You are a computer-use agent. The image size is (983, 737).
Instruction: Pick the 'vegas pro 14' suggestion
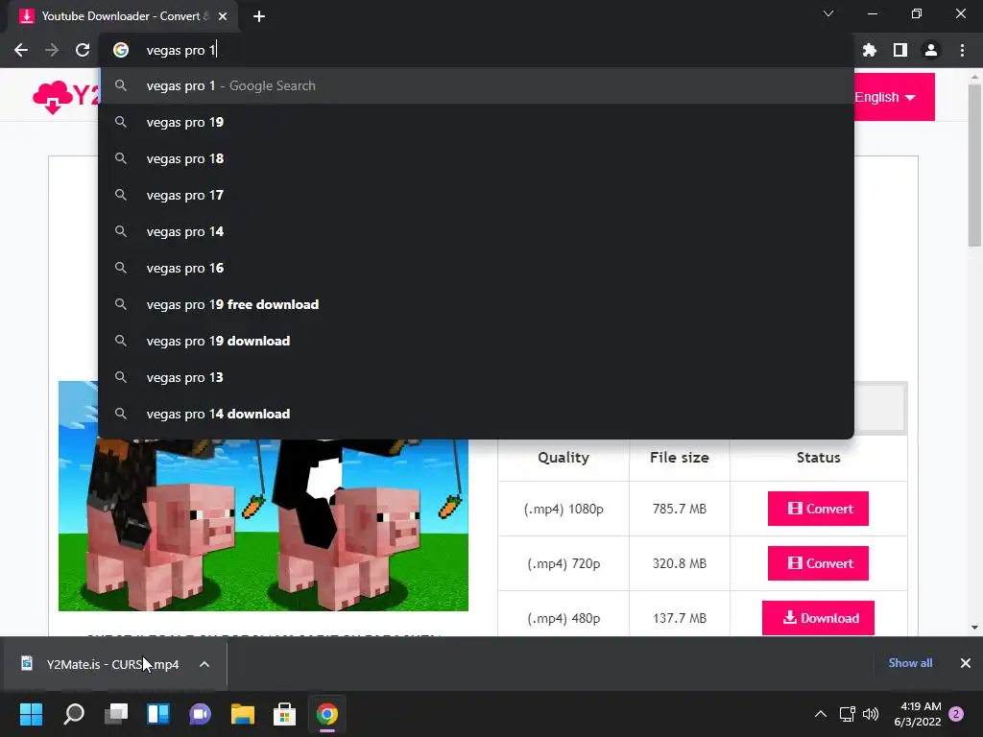[476, 231]
